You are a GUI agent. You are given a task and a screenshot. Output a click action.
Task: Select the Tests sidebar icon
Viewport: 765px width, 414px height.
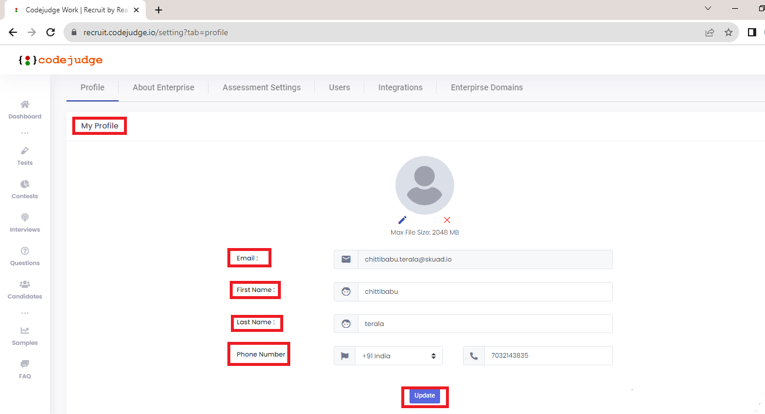coord(25,155)
